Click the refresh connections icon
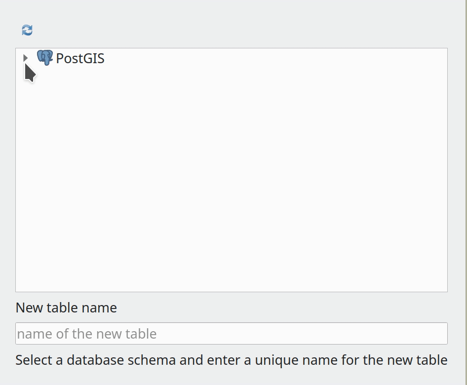The image size is (467, 385). pos(27,30)
